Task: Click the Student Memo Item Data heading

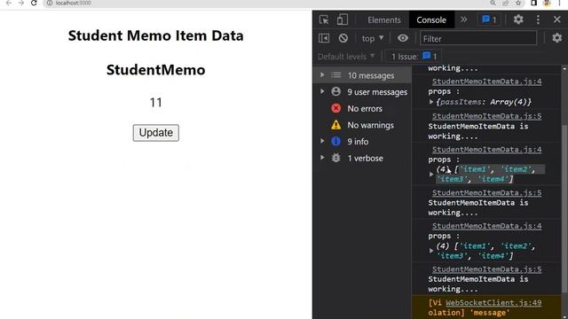Action: [156, 35]
